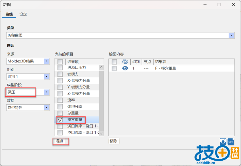Viewport: 241px width, 166px height.
Task: Hide the P - 模穴重量 curve with eye icon
Action: coord(125,68)
